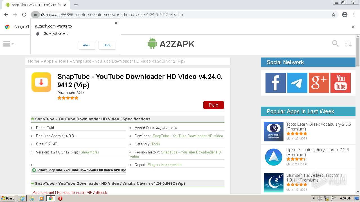Click the taskbar clock 4:57 AM
Screen dimensions: 360x202
point(346,198)
